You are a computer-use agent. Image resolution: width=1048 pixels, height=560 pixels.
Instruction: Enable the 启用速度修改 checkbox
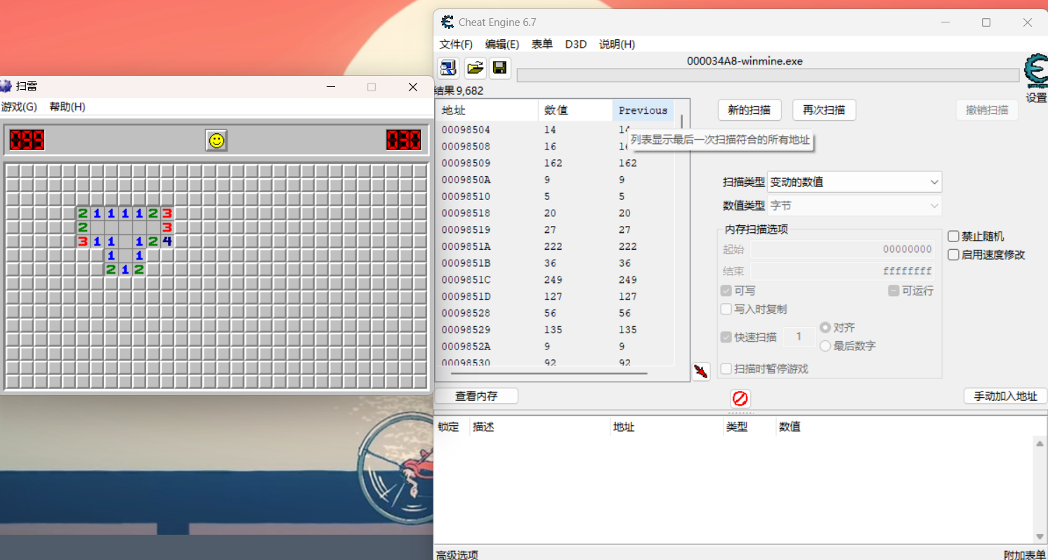pos(954,255)
